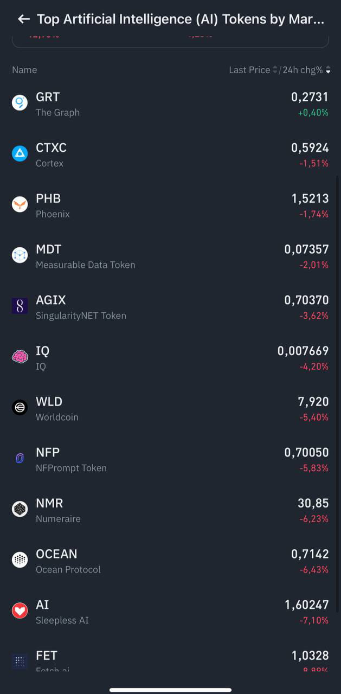Click the 24h chg% sort arrows

click(x=329, y=70)
